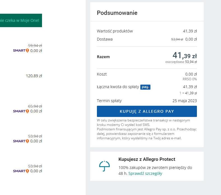Click the Kupujesz z Allegro Protect heading

(x=147, y=159)
